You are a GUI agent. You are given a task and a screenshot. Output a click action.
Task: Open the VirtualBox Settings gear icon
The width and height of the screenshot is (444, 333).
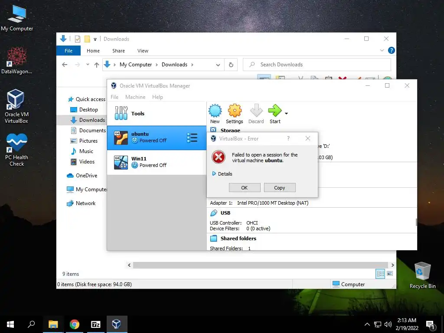235,114
